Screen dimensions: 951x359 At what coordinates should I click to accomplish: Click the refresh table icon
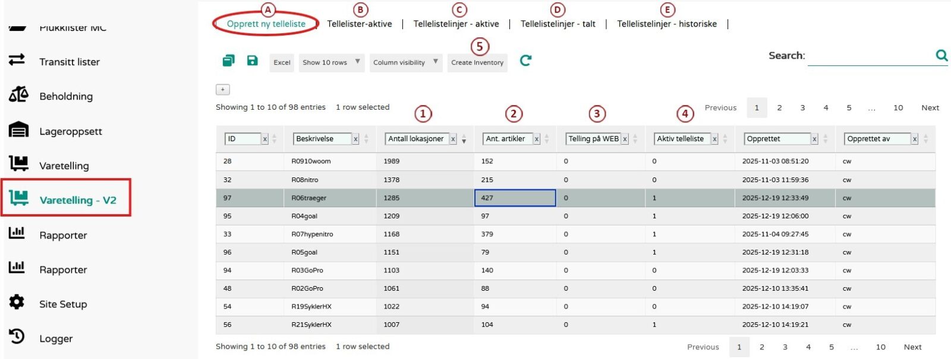tap(525, 61)
